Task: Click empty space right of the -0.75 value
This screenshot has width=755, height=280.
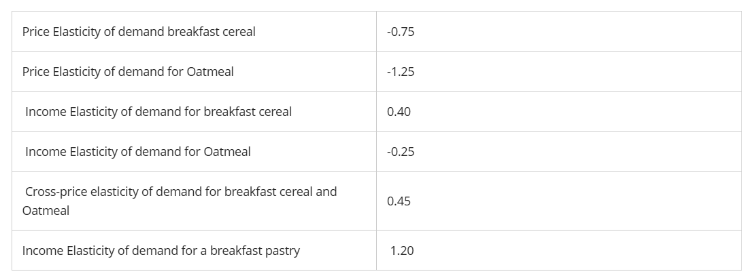Action: click(577, 32)
